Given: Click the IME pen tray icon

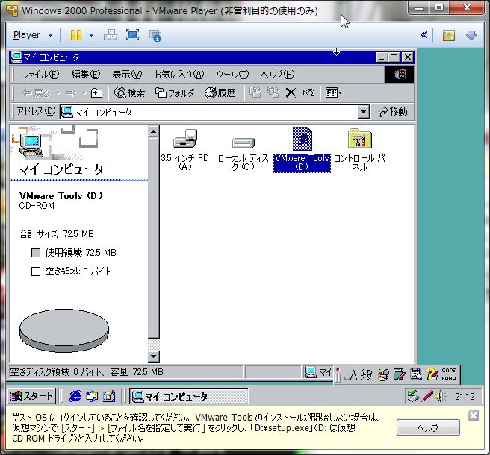Looking at the screenshot, I should tap(427, 396).
